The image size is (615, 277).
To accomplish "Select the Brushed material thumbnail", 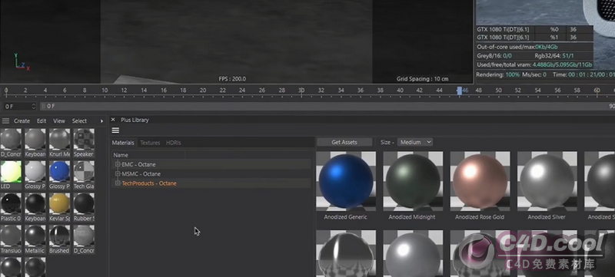I will 60,236.
